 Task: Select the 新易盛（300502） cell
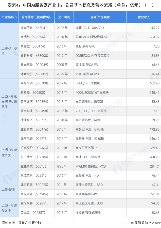(37, 93)
